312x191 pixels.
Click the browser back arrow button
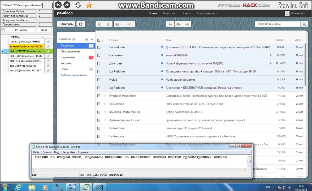click(58, 5)
